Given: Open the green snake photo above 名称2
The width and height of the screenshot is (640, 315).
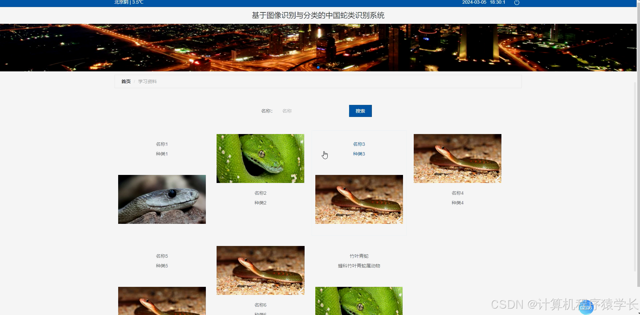Looking at the screenshot, I should 260,159.
